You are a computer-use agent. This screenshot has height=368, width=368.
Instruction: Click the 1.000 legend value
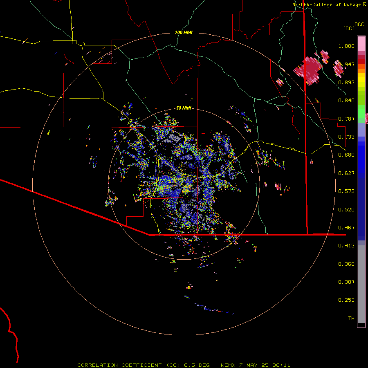click(x=346, y=46)
